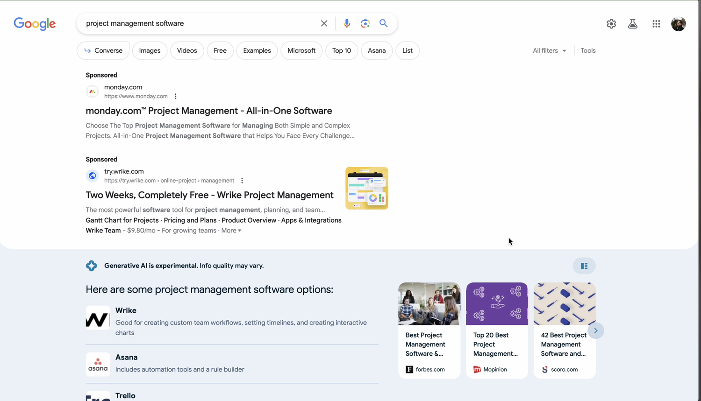Clear the search box text
Screen dimensions: 701x401
tap(324, 23)
